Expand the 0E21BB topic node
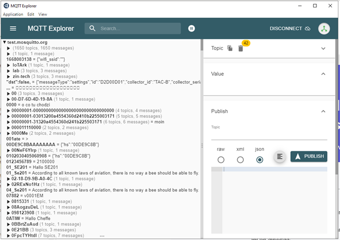This screenshot has width=340, height=240. [9, 230]
